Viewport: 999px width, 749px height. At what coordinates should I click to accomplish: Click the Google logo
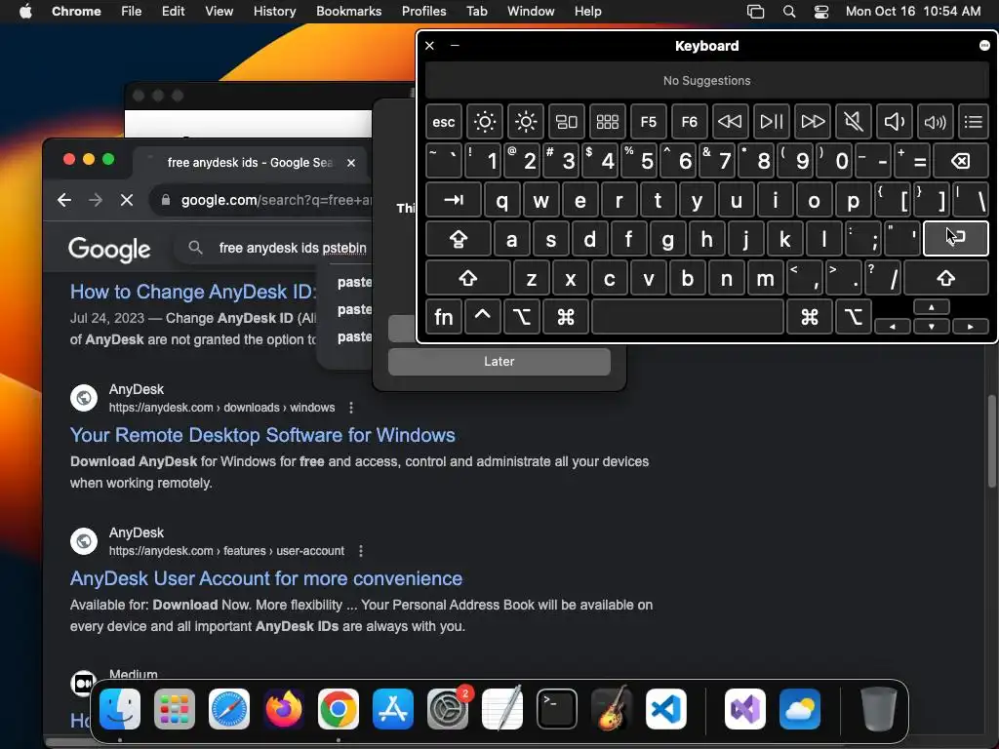tap(109, 249)
